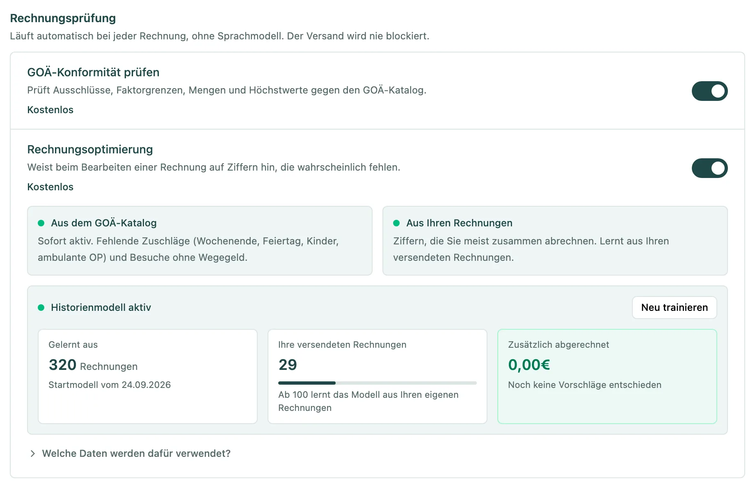
Task: Click the versendeten Rechnungen progress bar
Action: (x=377, y=383)
